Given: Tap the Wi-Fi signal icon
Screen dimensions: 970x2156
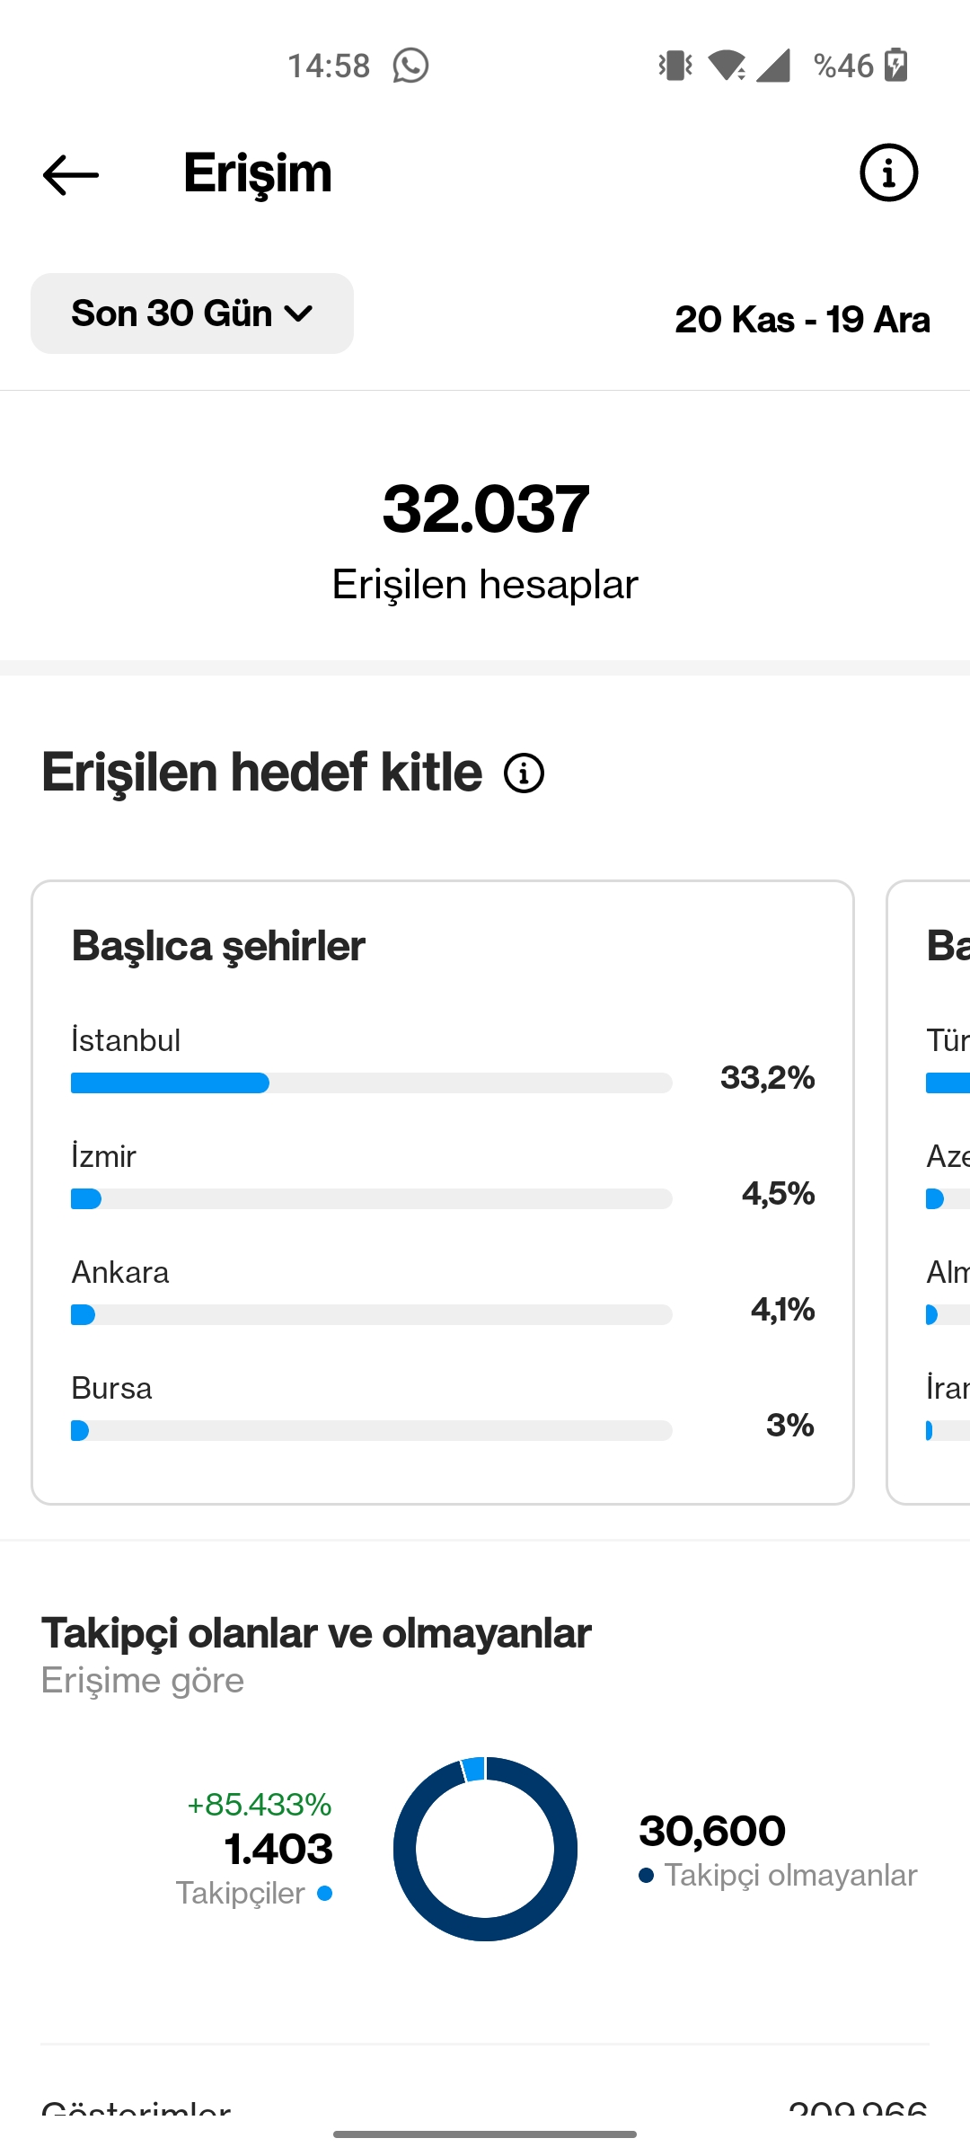Looking at the screenshot, I should pos(727,66).
